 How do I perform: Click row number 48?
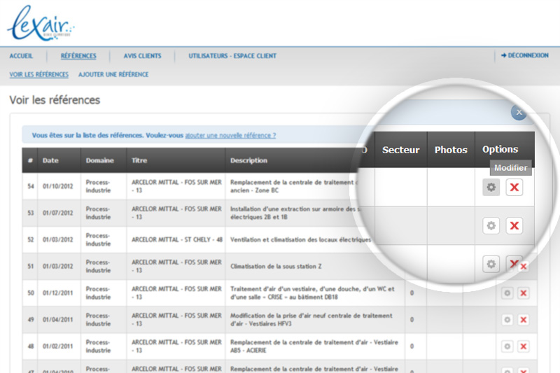(31, 346)
